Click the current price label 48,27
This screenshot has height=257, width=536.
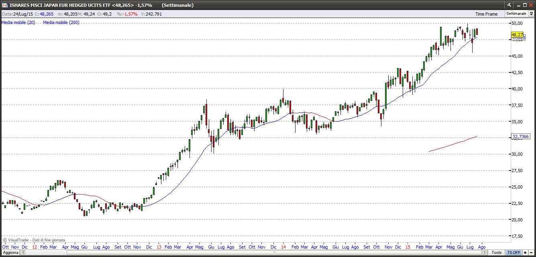click(517, 35)
